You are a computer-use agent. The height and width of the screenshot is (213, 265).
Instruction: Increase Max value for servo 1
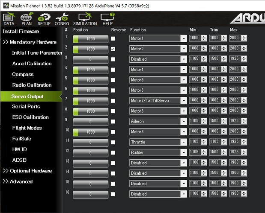pos(244,37)
